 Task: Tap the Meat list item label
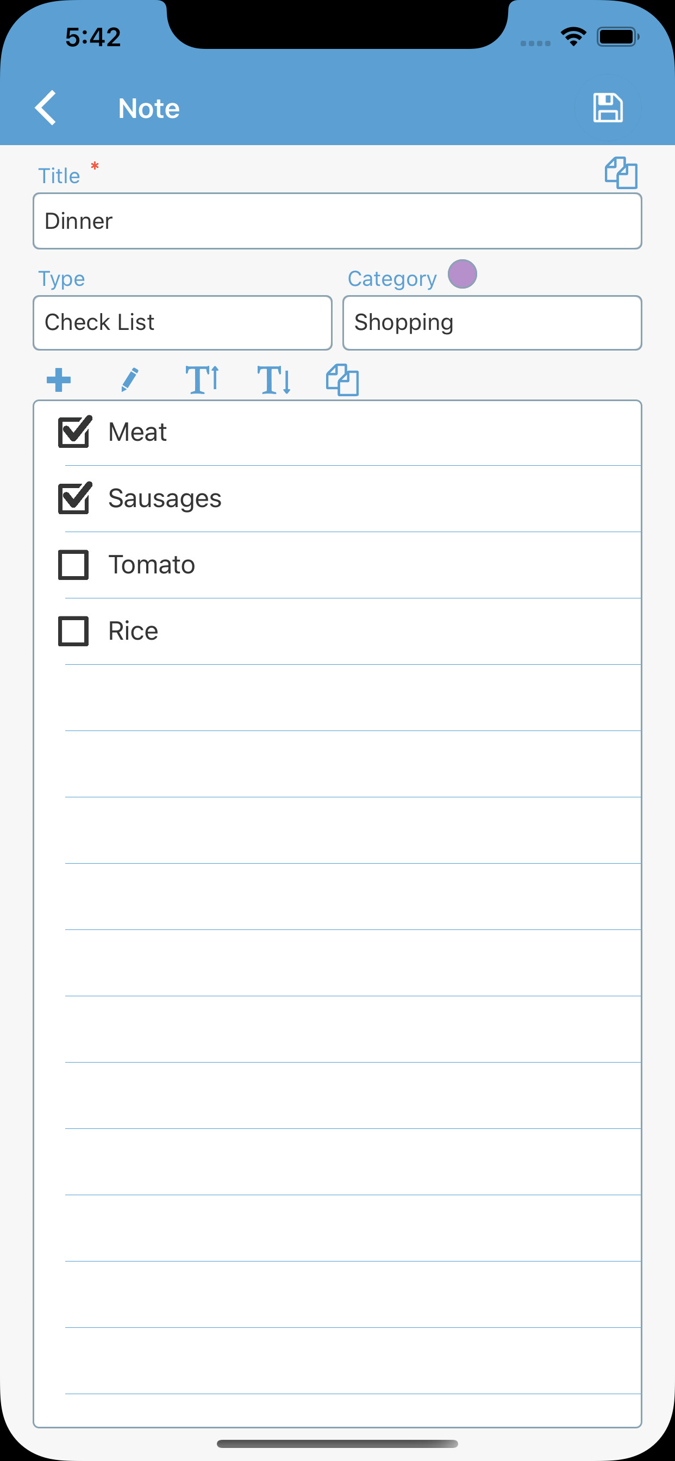coord(137,432)
